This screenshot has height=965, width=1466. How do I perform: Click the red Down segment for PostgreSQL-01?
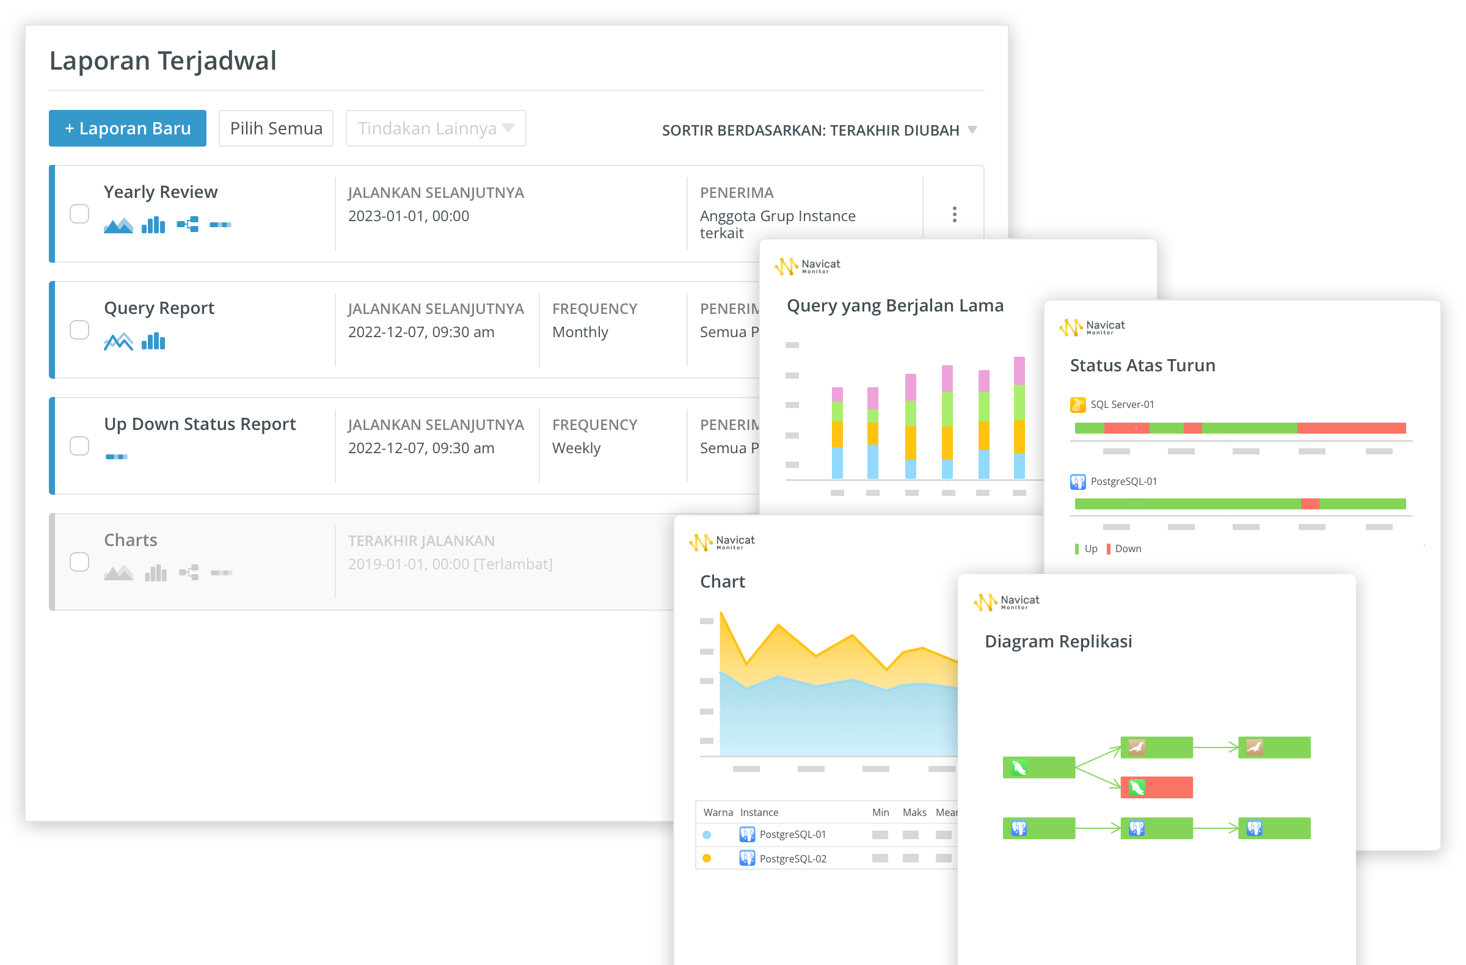click(1310, 504)
